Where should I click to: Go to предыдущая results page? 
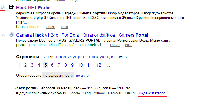coord(70,57)
